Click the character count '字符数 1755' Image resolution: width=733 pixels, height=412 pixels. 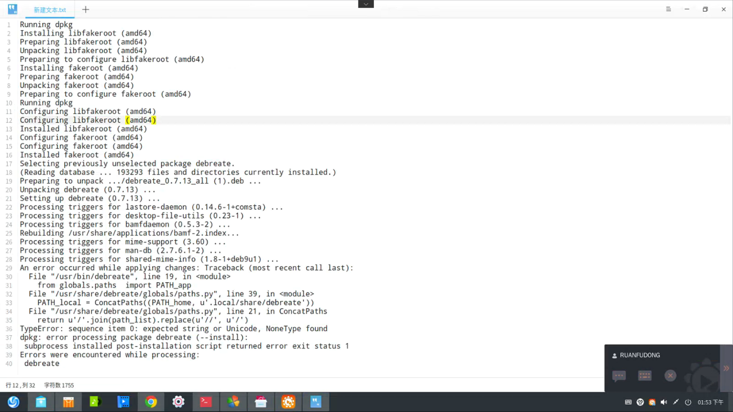pos(59,385)
